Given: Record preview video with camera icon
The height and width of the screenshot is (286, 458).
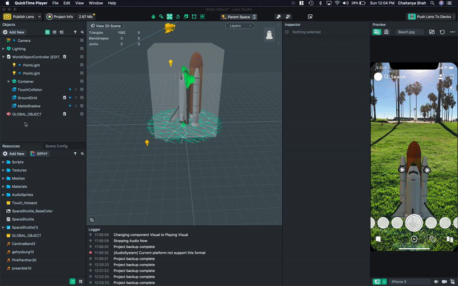Looking at the screenshot, I should [x=444, y=281].
